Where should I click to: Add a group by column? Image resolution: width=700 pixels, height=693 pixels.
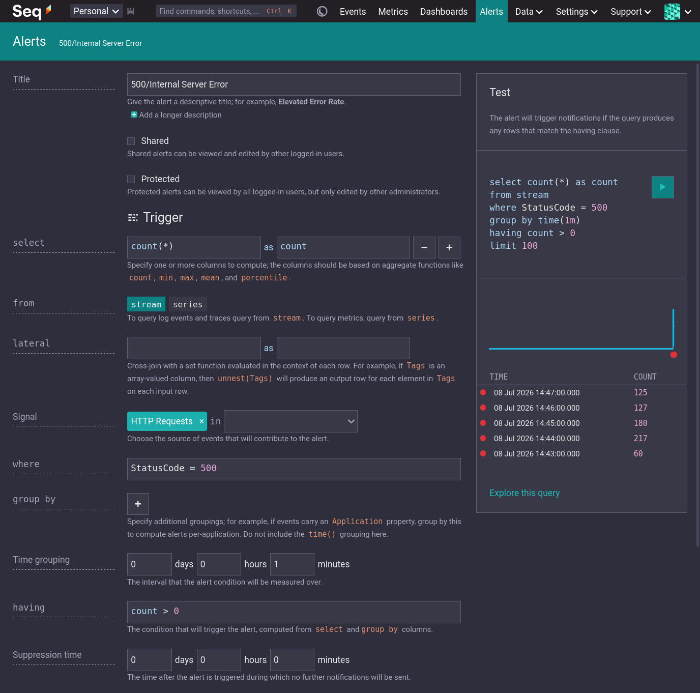point(138,504)
